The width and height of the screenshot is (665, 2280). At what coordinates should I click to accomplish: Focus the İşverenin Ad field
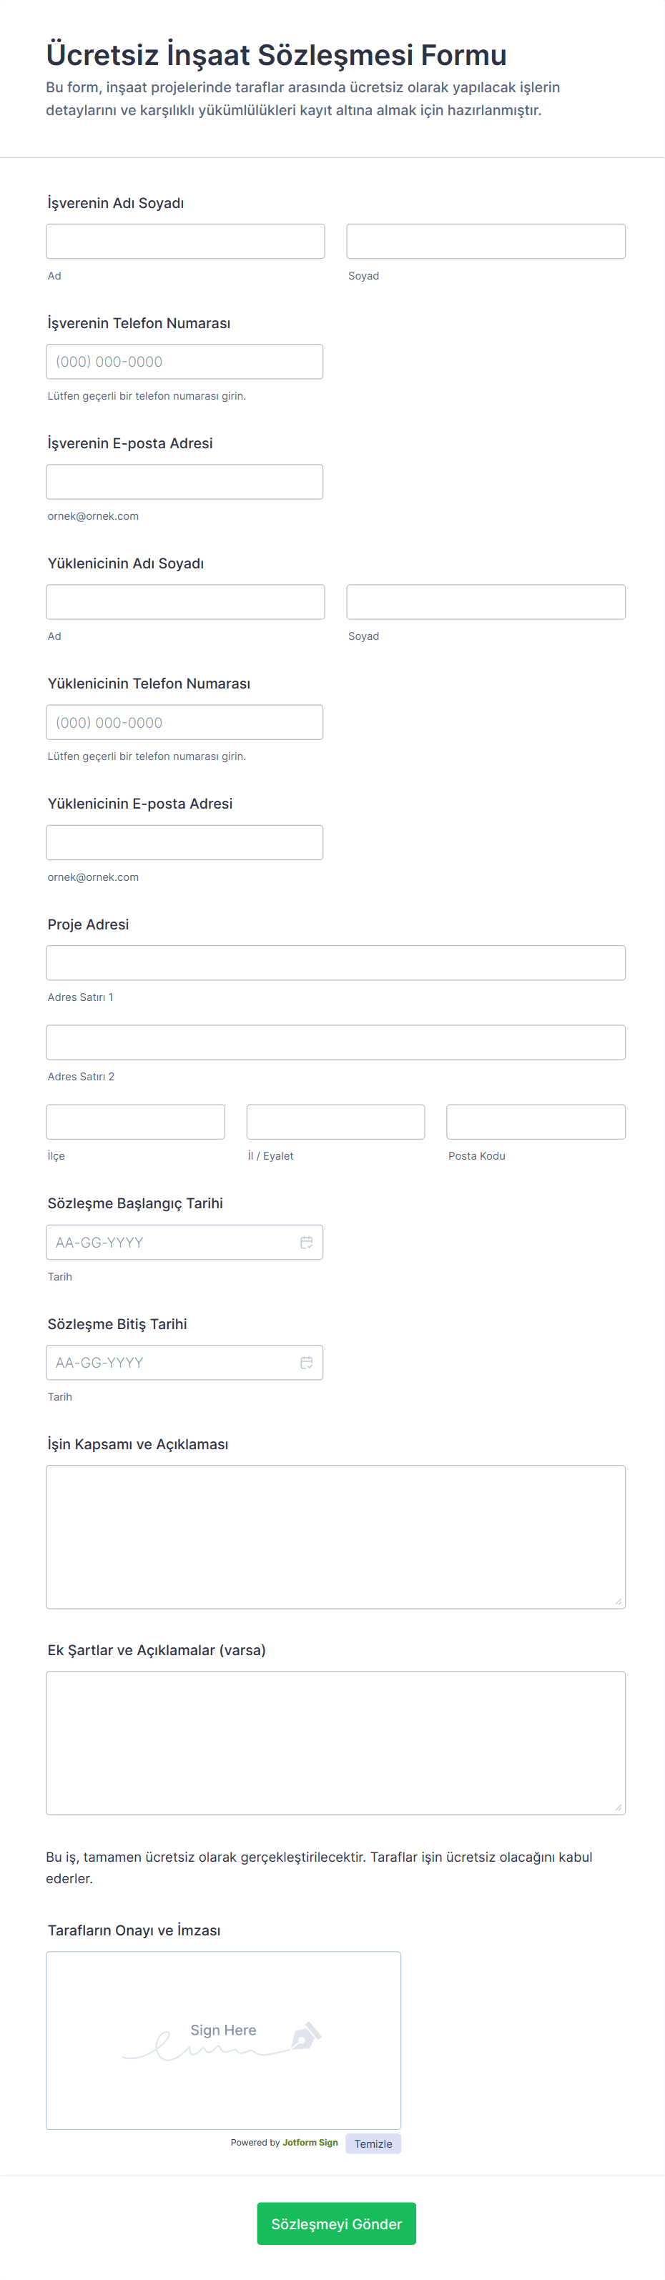pyautogui.click(x=185, y=242)
